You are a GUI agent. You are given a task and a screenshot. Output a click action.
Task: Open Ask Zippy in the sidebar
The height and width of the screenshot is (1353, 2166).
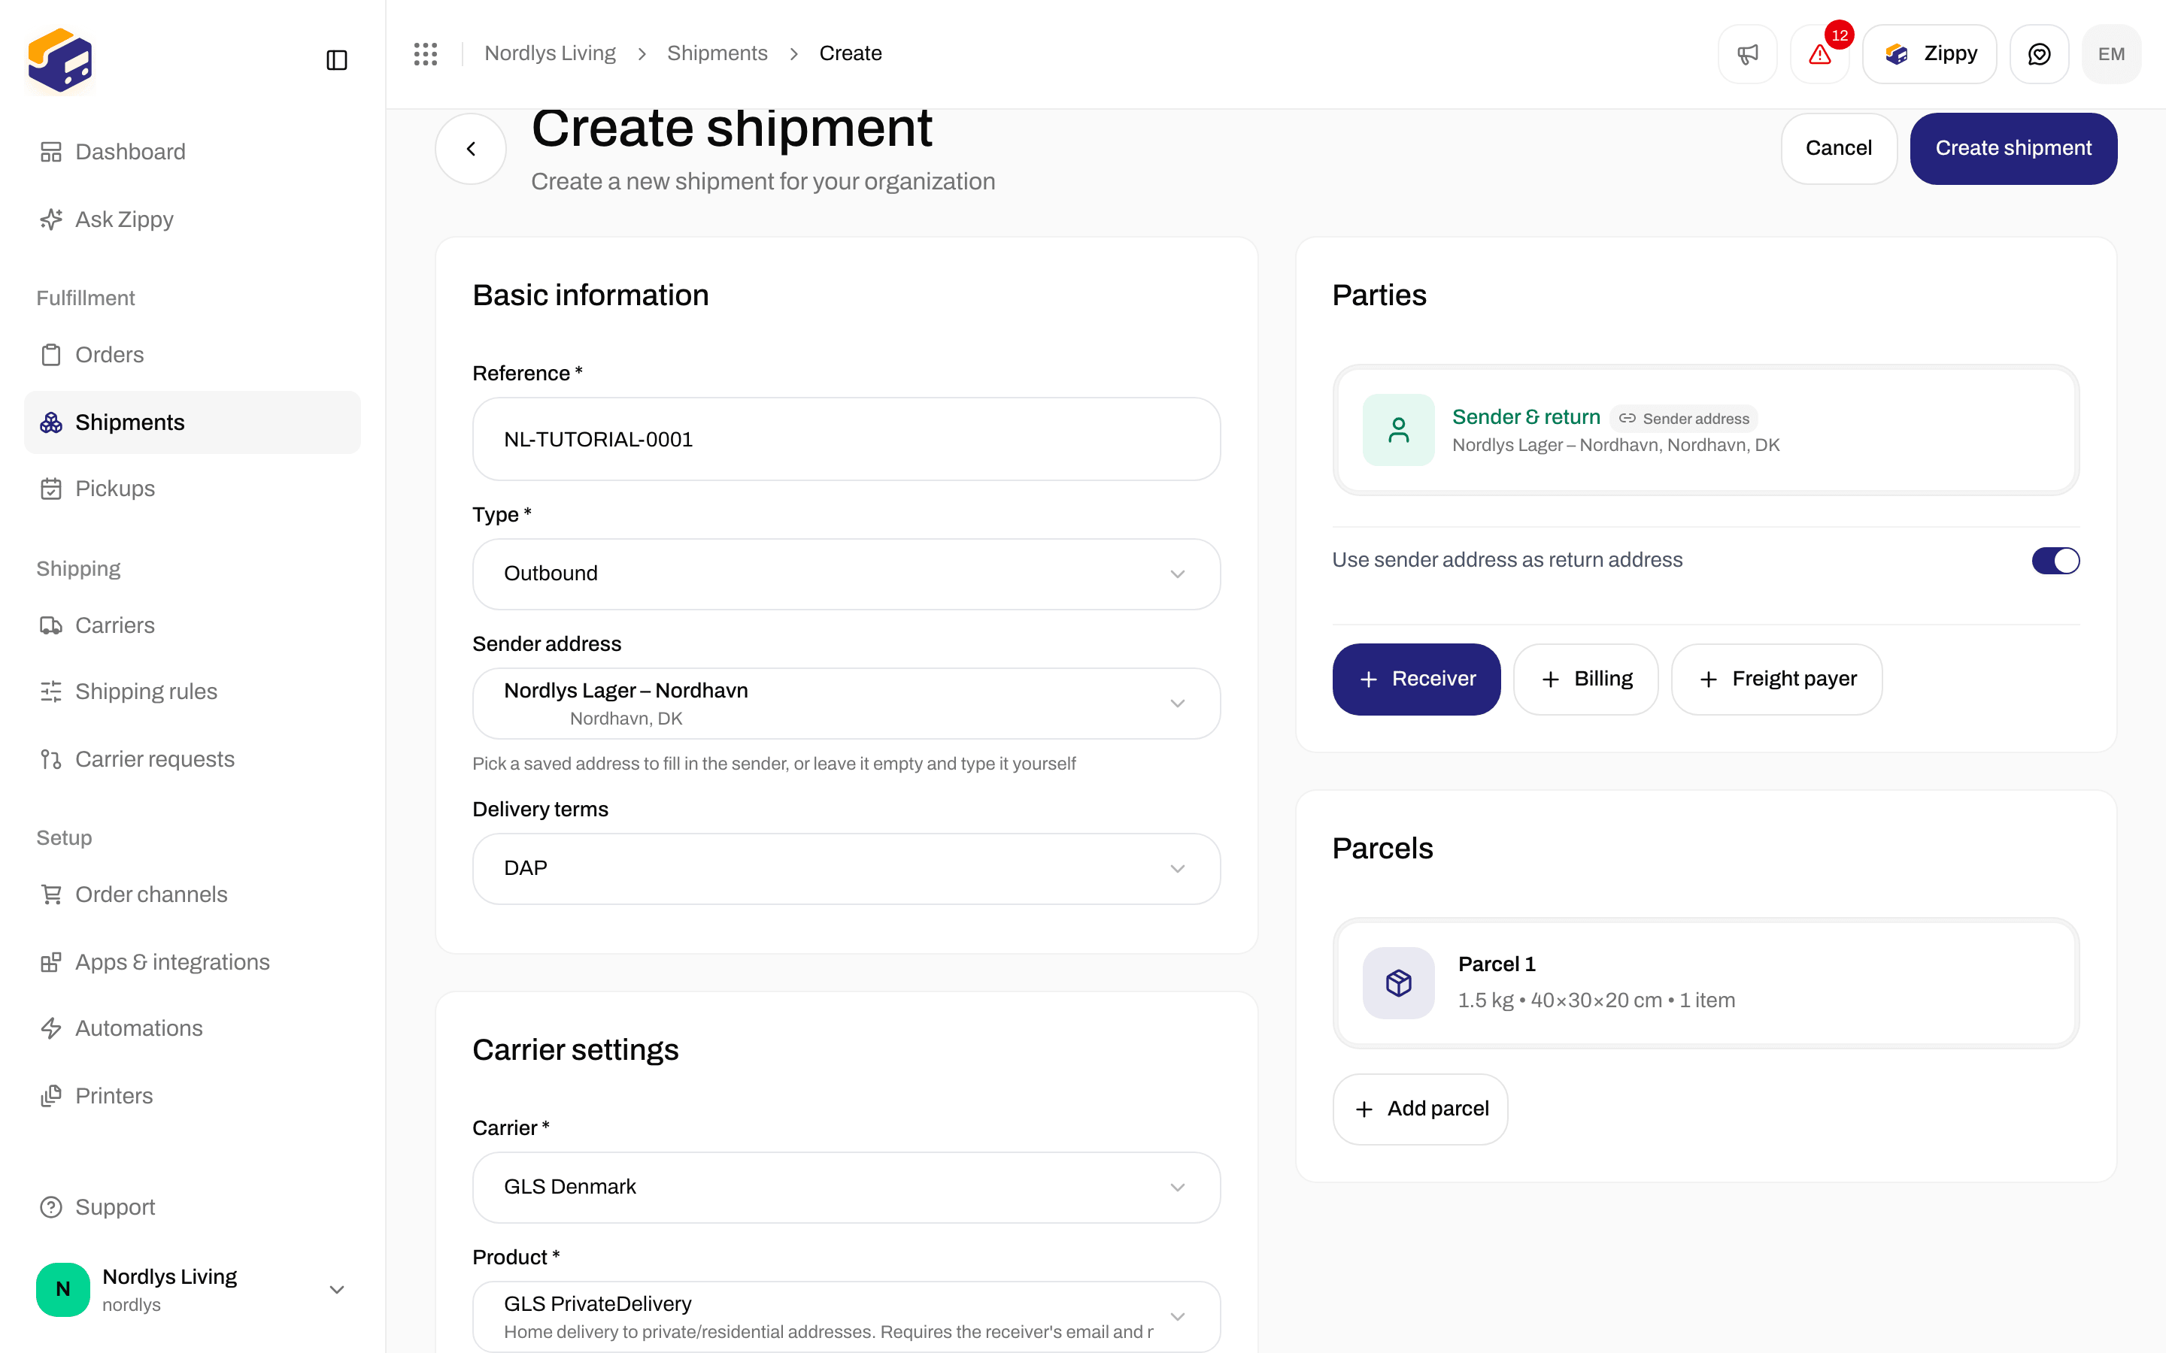pos(193,219)
